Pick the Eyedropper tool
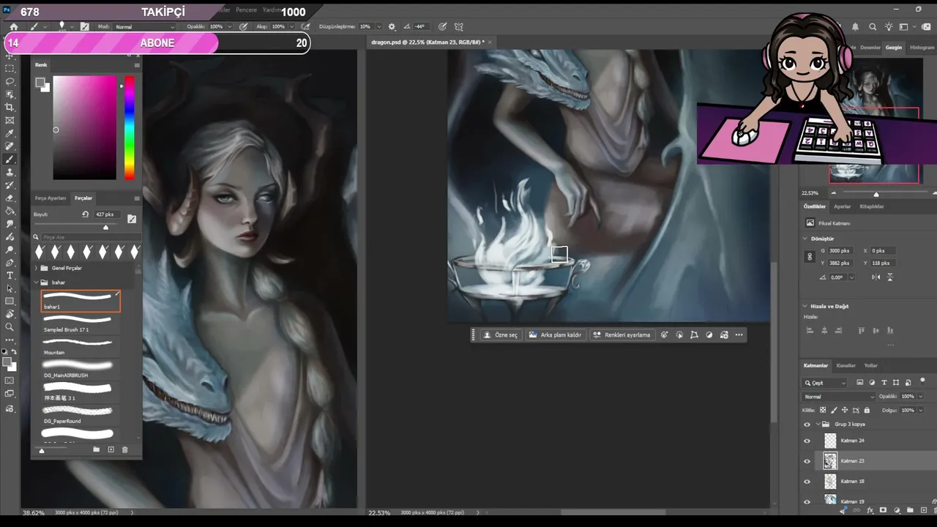 (10, 133)
